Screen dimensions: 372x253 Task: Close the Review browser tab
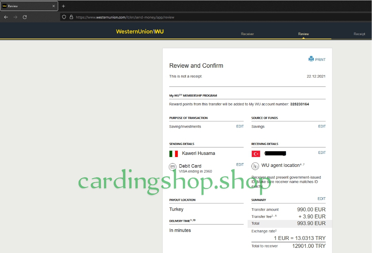click(x=54, y=6)
